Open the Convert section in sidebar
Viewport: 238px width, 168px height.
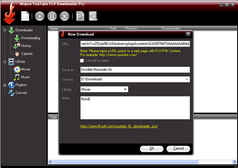tap(21, 93)
